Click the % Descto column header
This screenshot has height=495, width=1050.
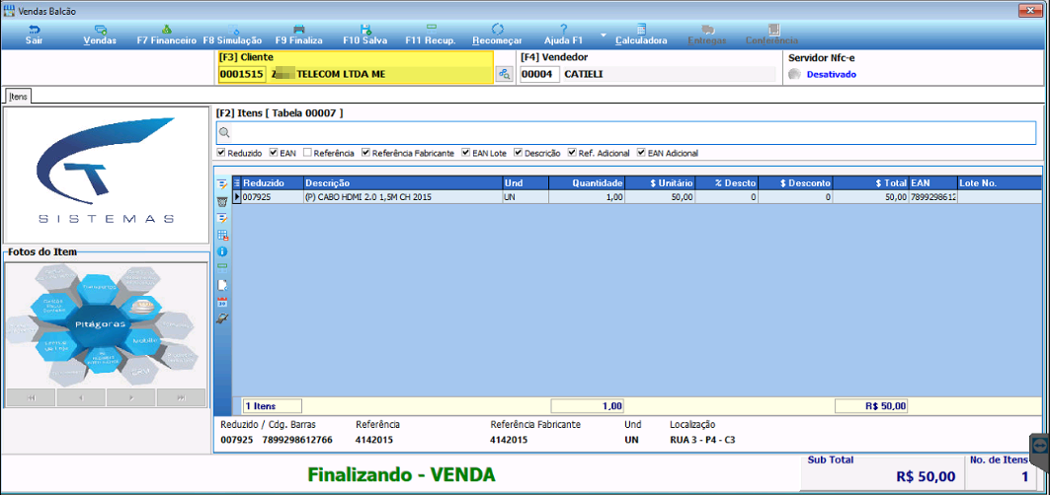727,182
